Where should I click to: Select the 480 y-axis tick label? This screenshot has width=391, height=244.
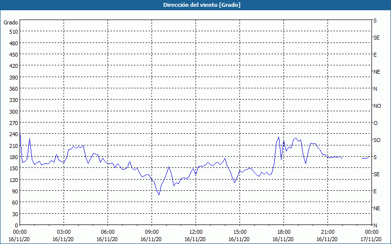[14, 43]
